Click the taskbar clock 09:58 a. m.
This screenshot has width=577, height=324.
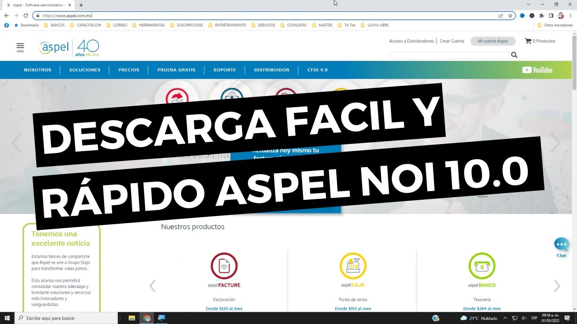550,318
